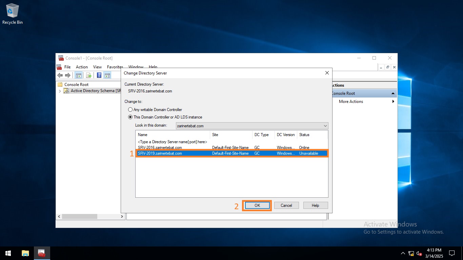
Task: Click the Cancel button
Action: 286,205
